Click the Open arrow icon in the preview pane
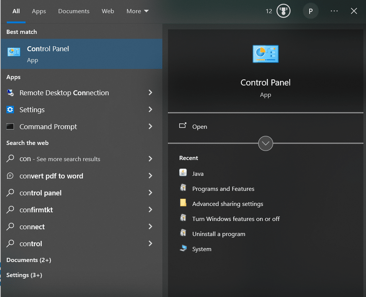366x297 pixels. tap(183, 125)
